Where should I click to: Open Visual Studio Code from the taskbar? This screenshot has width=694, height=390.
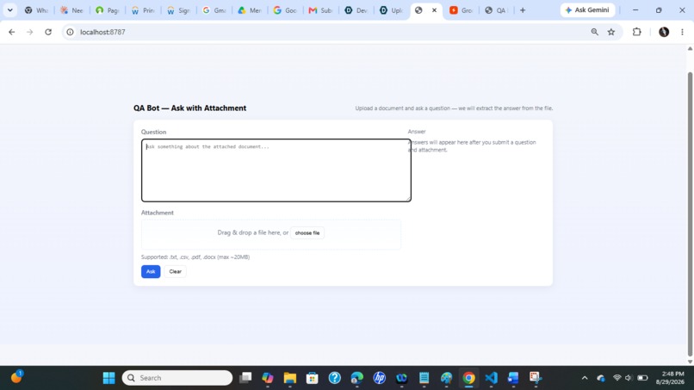pyautogui.click(x=491, y=378)
